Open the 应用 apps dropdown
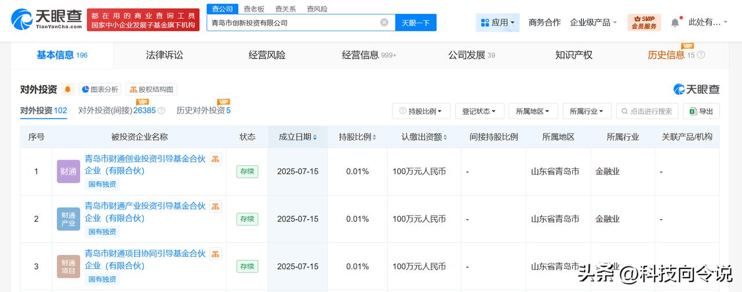 coord(497,23)
